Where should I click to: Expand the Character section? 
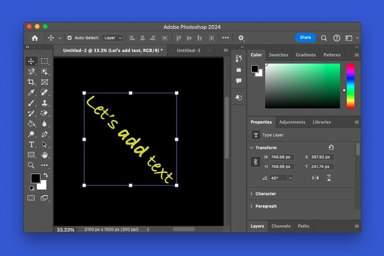tap(251, 194)
